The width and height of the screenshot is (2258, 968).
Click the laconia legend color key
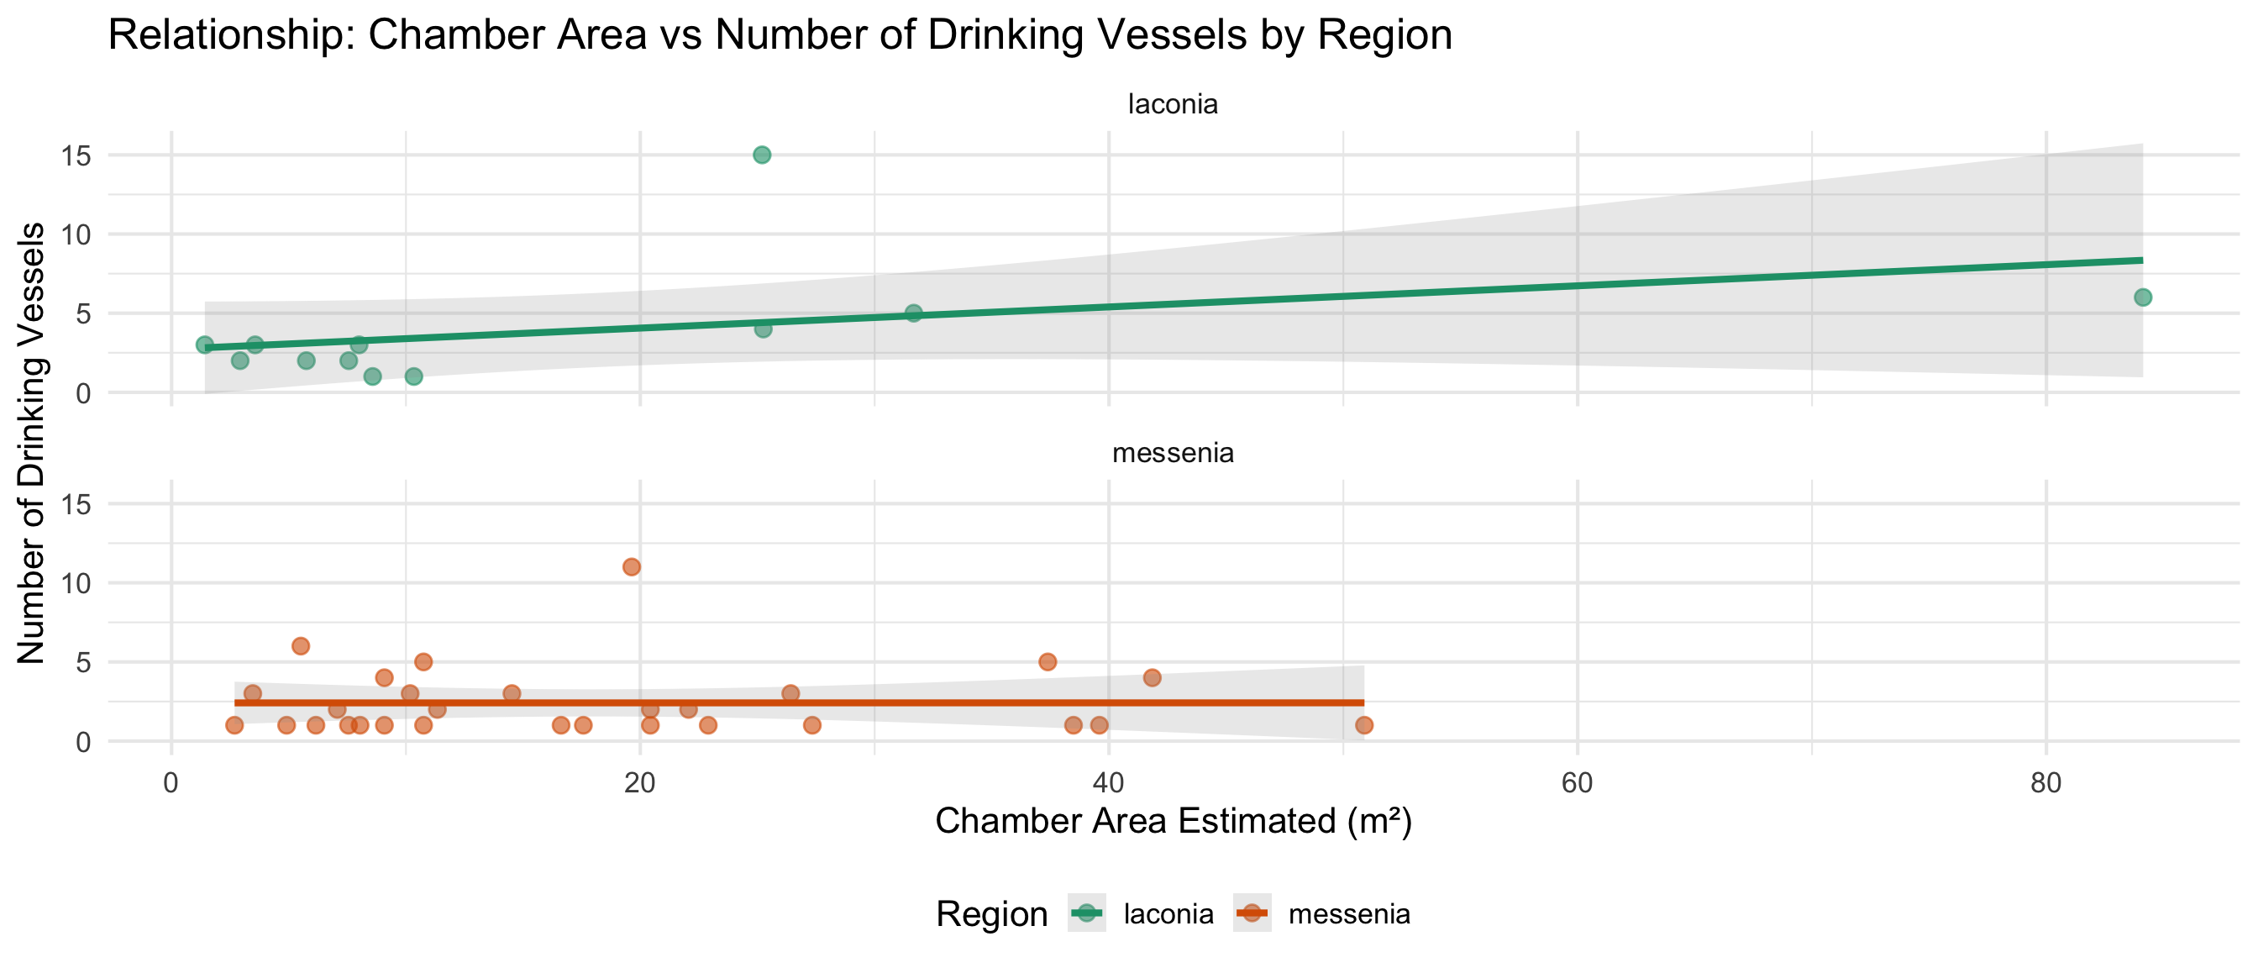(1087, 913)
